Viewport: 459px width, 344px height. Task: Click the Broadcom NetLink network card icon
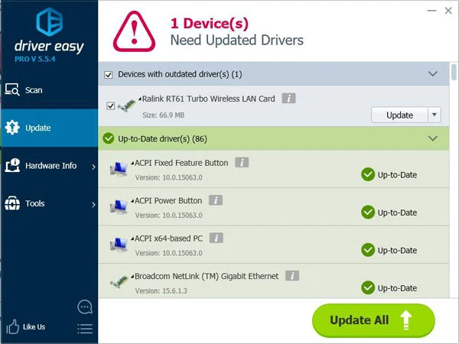pos(119,281)
